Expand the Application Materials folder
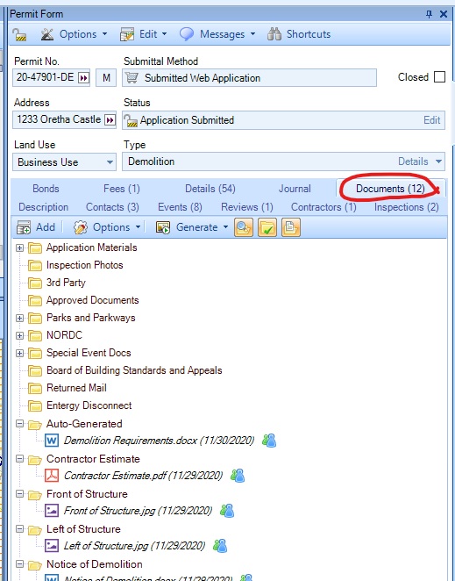This screenshot has height=581, width=455. point(20,247)
